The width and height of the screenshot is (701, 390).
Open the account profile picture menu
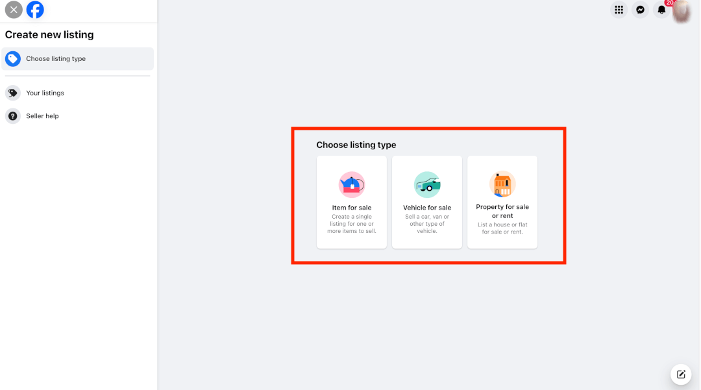682,11
